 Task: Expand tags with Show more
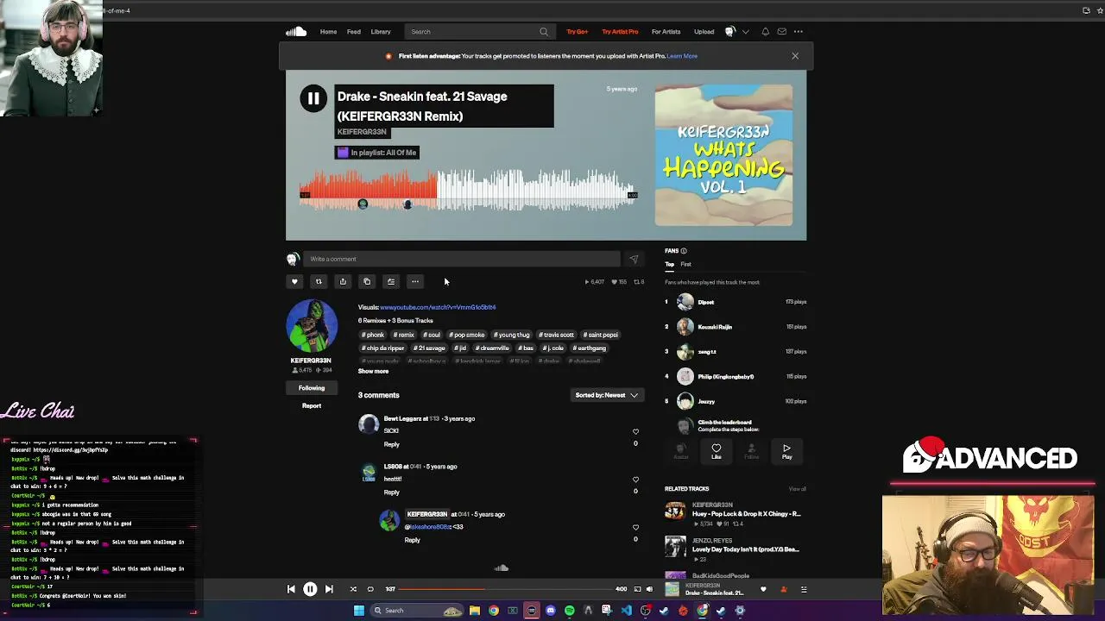[x=373, y=371]
